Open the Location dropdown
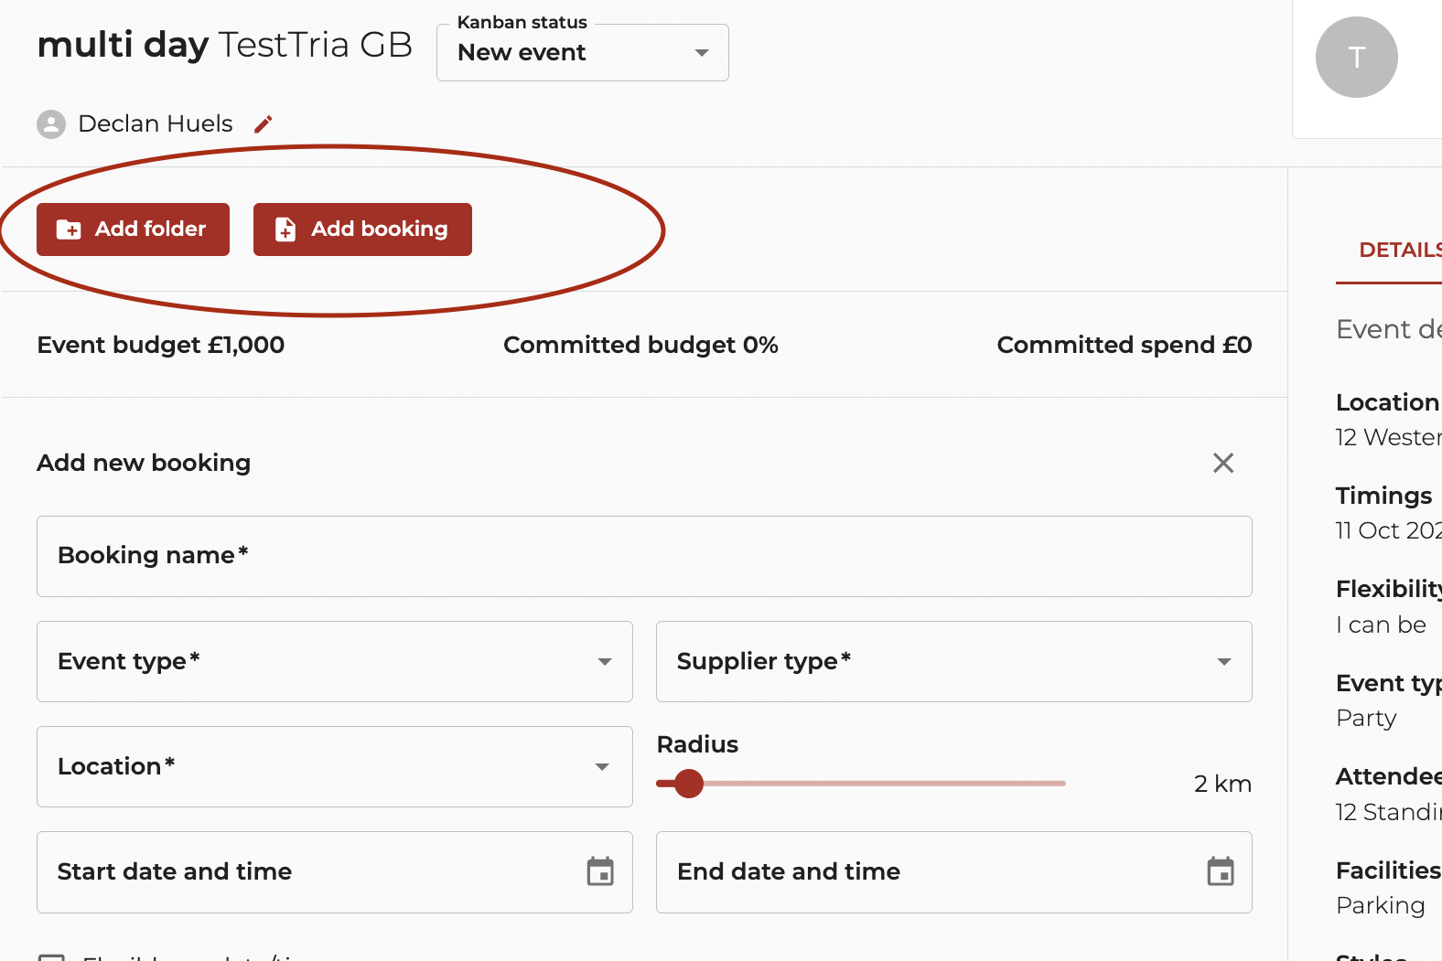1442x961 pixels. coord(334,767)
